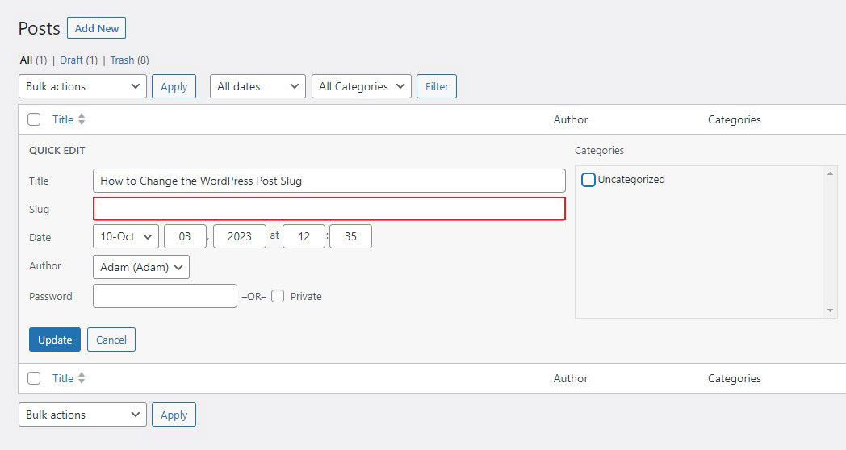Screen dimensions: 846x450
Task: Click the year field showing 2023
Action: click(240, 236)
